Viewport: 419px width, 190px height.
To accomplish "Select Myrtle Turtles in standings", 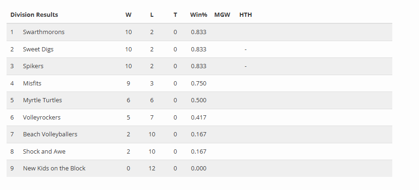I will coord(42,100).
